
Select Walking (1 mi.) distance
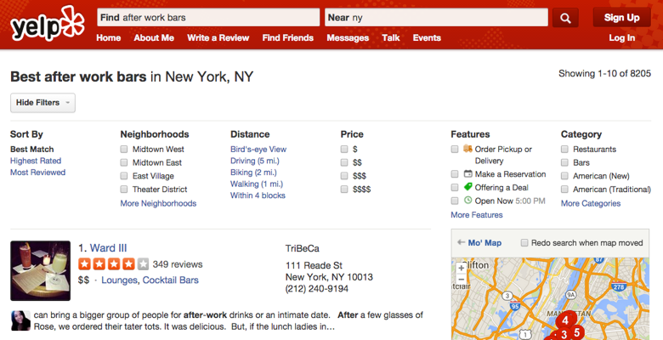(x=257, y=184)
